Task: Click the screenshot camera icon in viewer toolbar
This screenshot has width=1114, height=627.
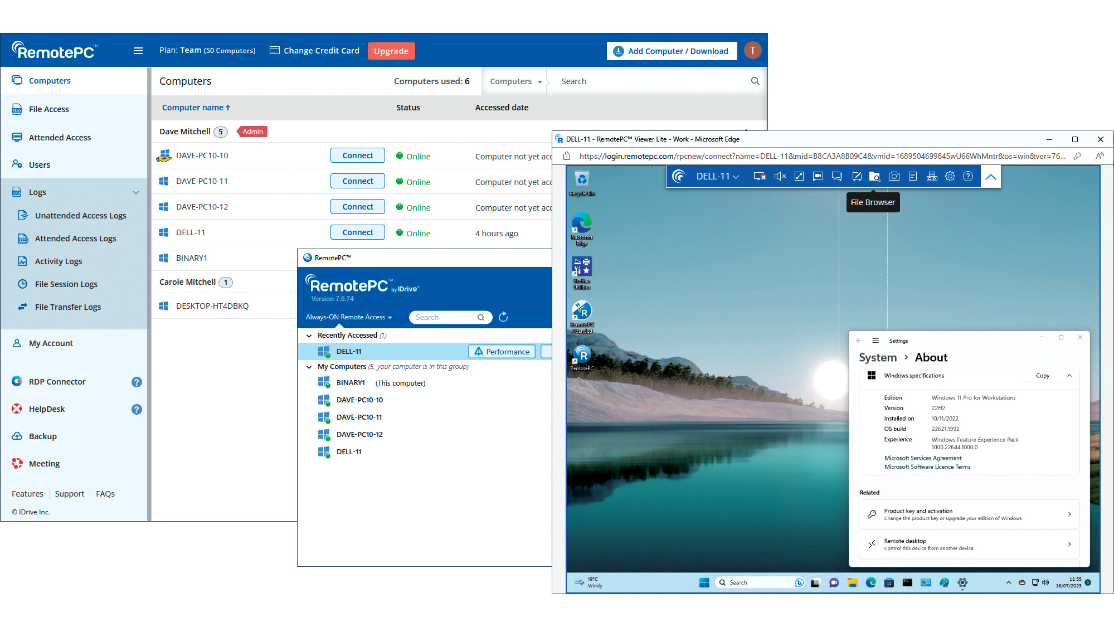Action: (894, 176)
